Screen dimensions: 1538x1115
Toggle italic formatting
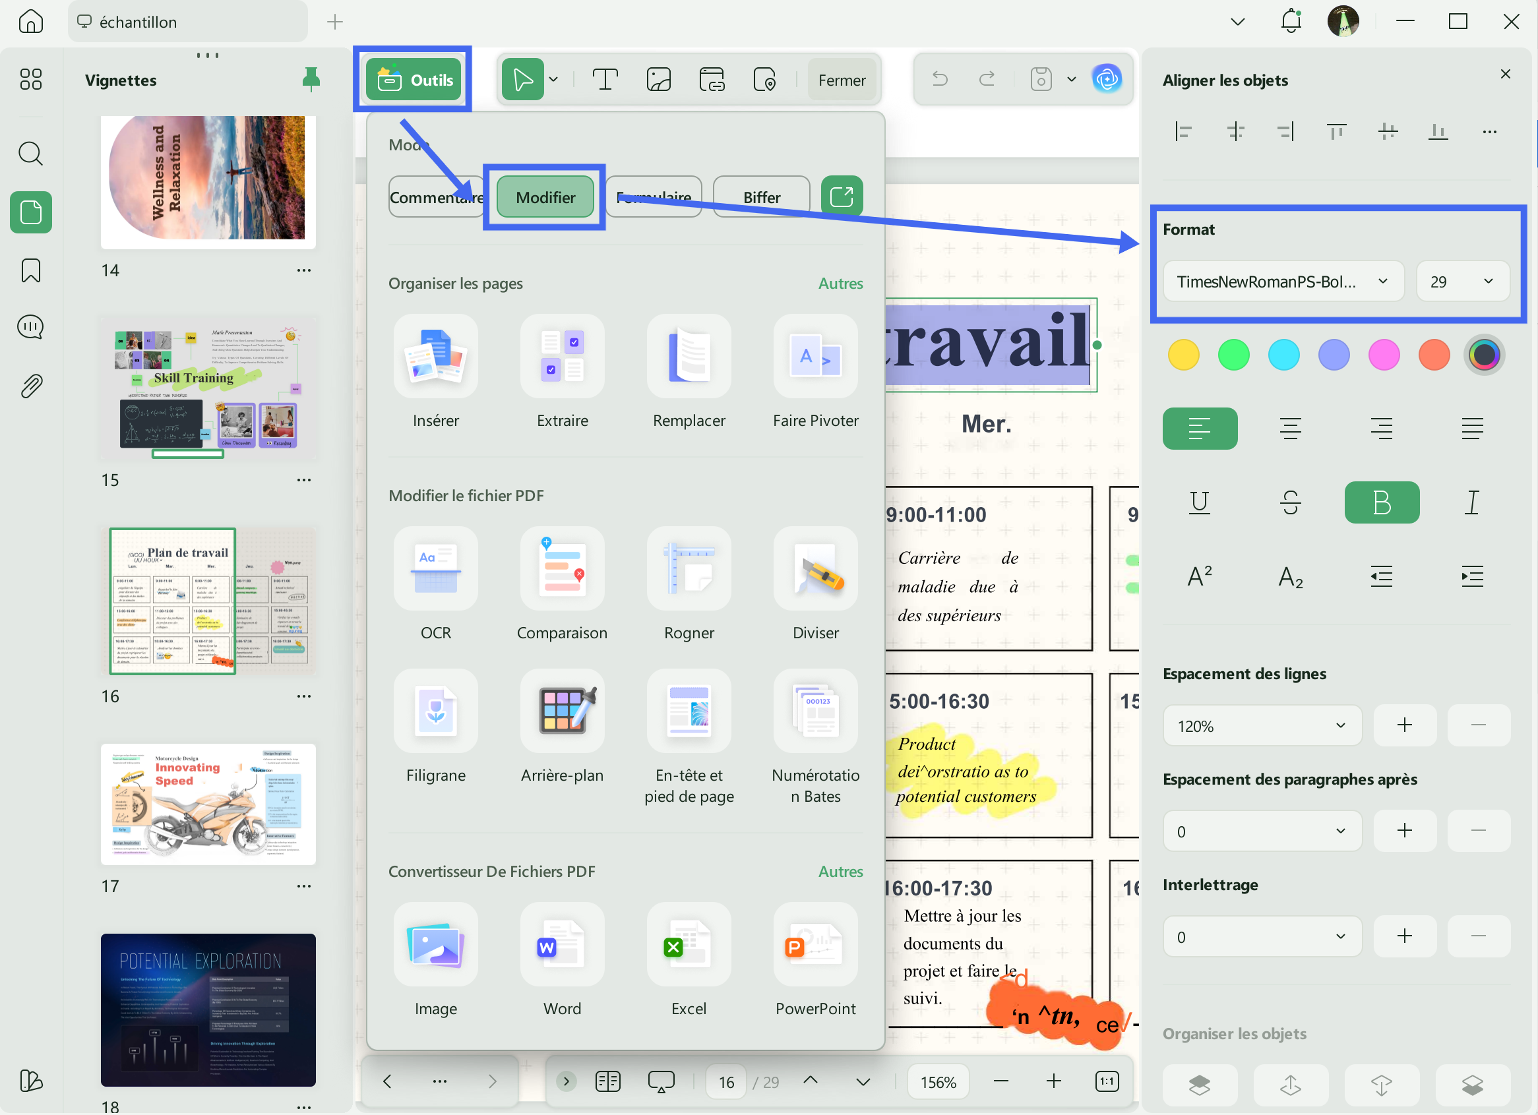click(1472, 502)
